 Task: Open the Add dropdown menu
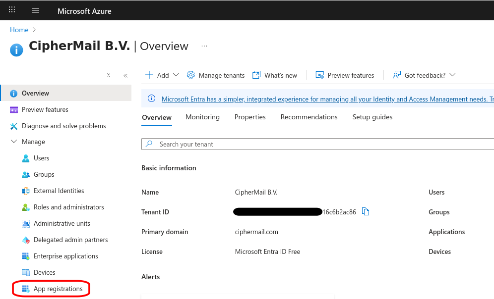(x=161, y=75)
